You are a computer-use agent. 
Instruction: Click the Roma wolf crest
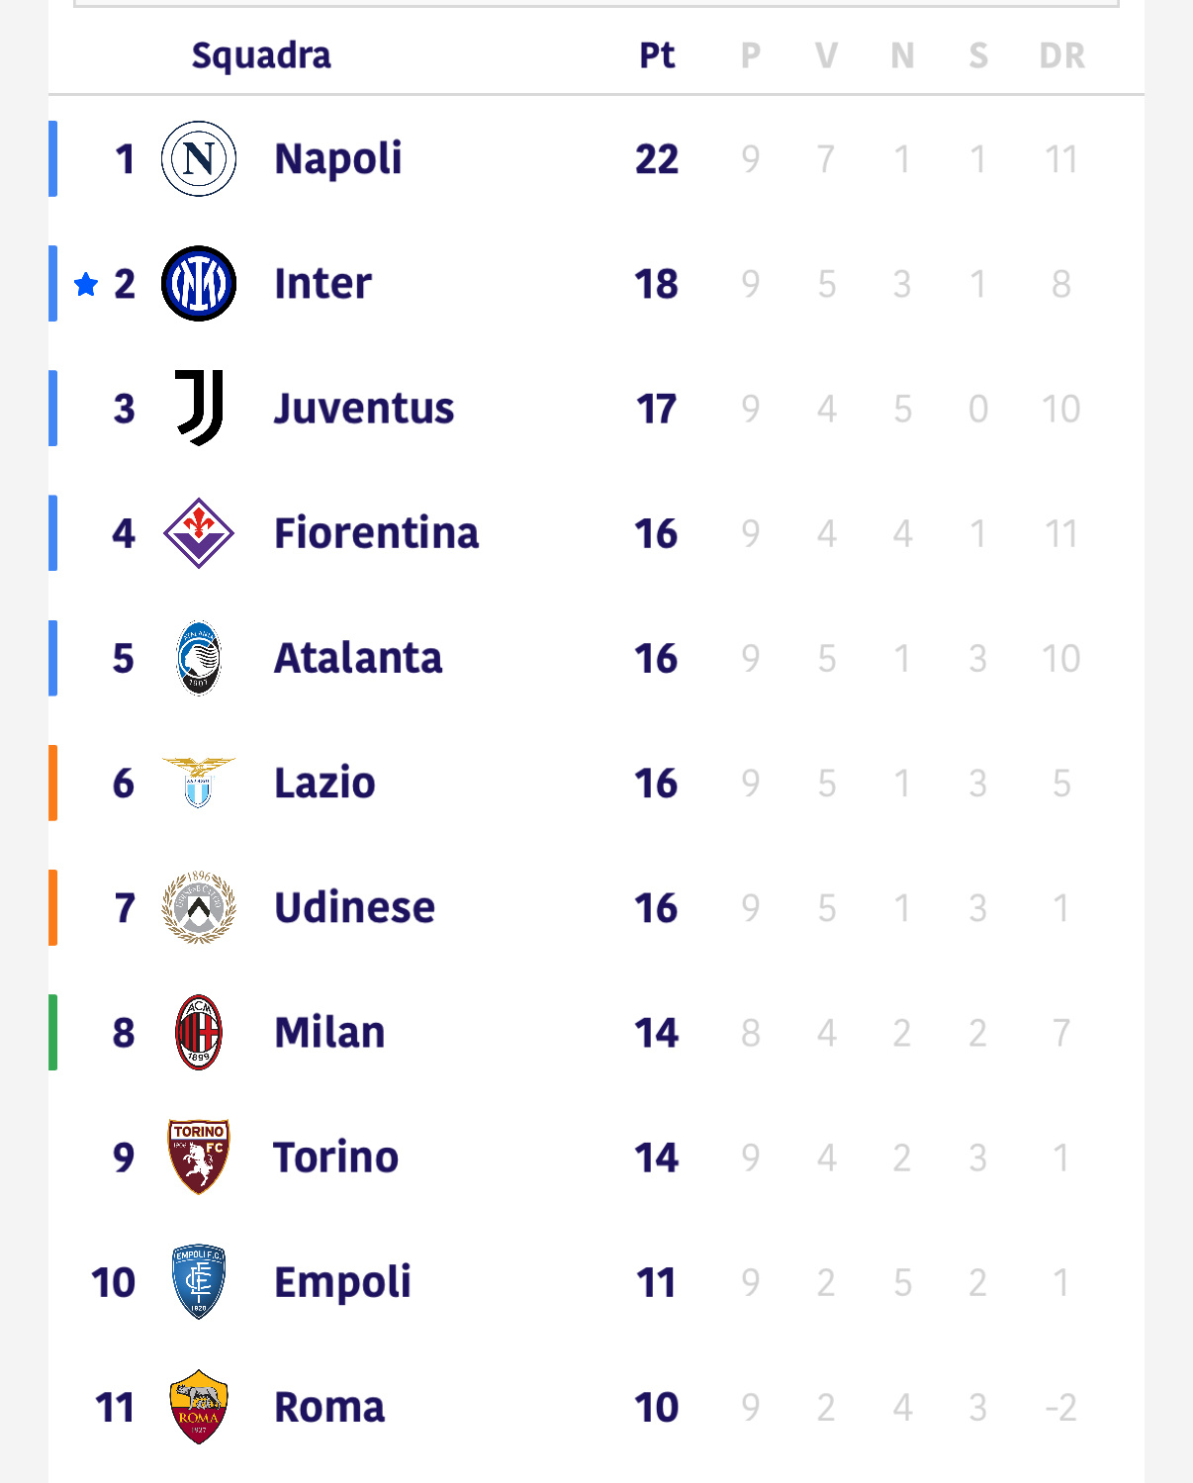coord(199,1407)
